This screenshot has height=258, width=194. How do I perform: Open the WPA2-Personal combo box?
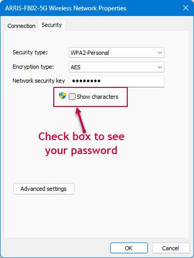tap(116, 53)
